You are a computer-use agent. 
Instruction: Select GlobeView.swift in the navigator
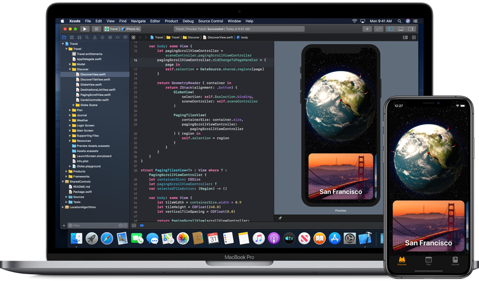click(x=91, y=85)
